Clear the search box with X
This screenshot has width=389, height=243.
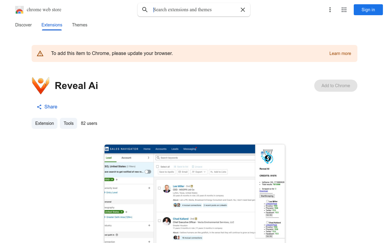[x=243, y=10]
